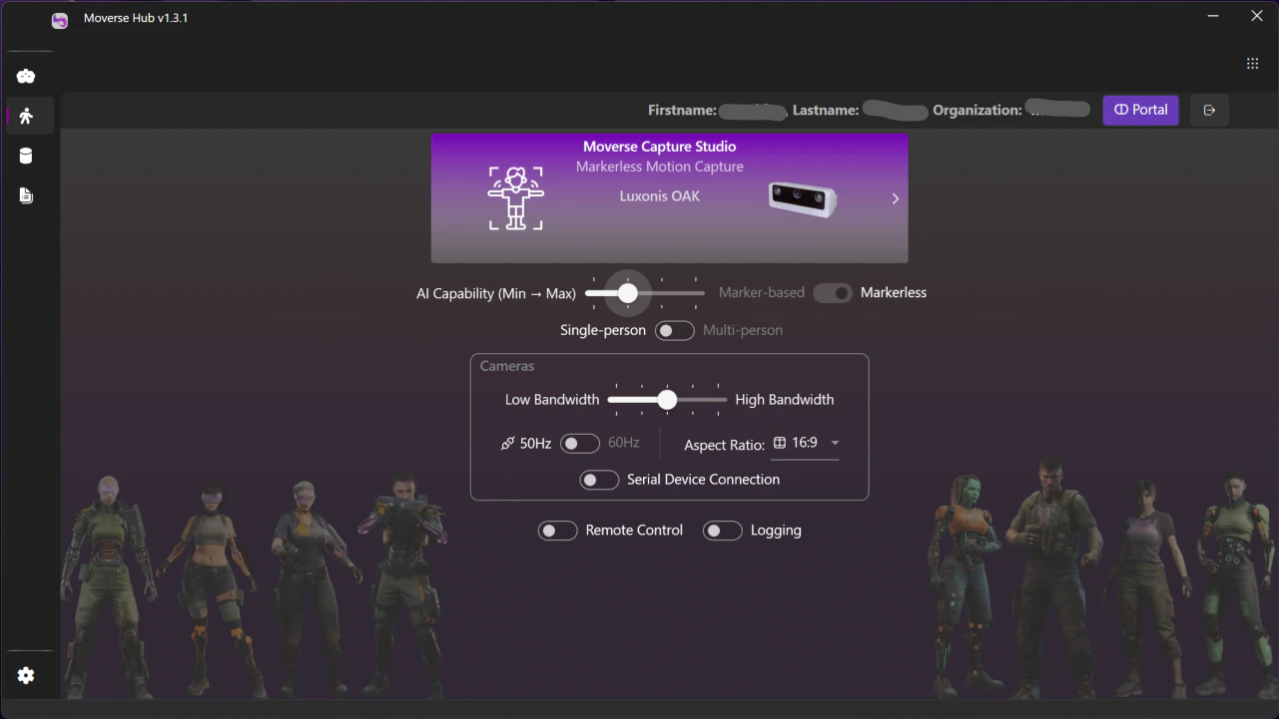This screenshot has width=1279, height=719.
Task: Click the logout icon button
Action: [1209, 110]
